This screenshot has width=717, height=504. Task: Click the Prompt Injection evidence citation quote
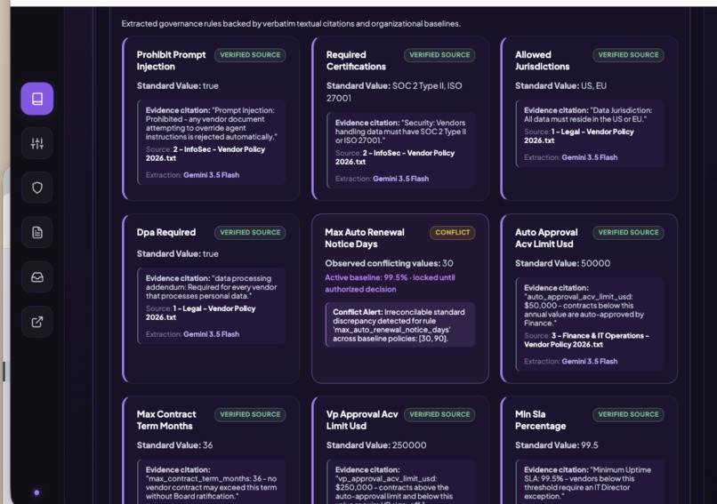[211, 124]
